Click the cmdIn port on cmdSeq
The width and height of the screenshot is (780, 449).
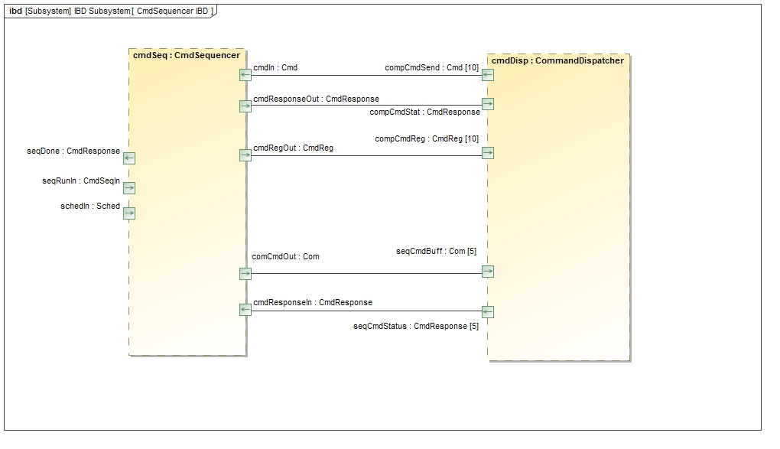coord(245,75)
